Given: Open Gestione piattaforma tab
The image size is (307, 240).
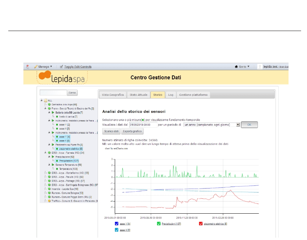Looking at the screenshot, I should [193, 95].
